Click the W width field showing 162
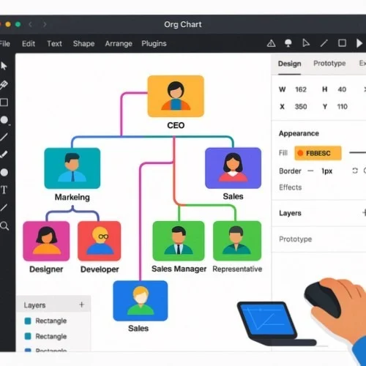The image size is (366, 366). tap(301, 89)
